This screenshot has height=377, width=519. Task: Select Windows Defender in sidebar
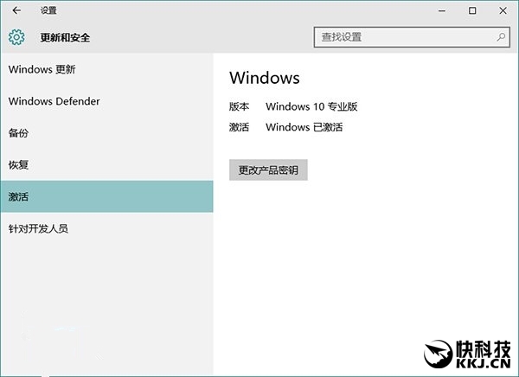[106, 101]
